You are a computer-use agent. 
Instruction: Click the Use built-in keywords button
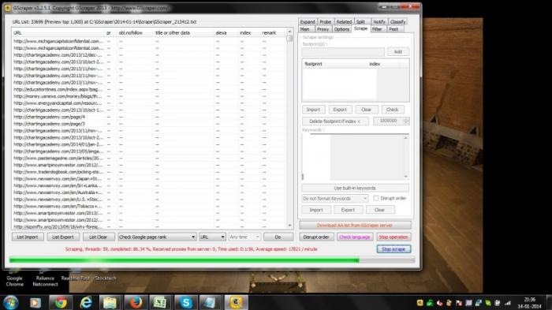tap(355, 188)
